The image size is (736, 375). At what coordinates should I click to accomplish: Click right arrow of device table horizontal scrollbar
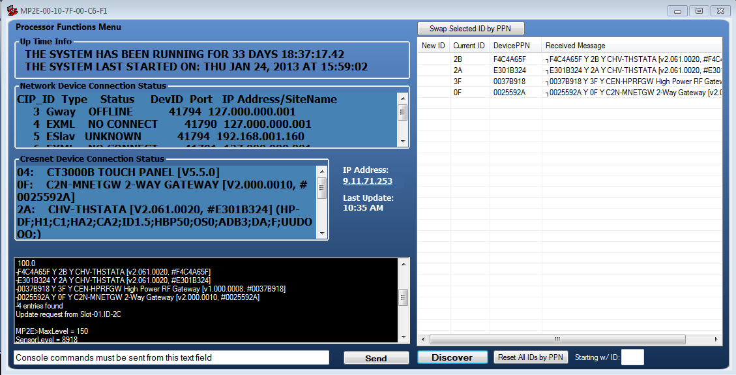(x=716, y=339)
